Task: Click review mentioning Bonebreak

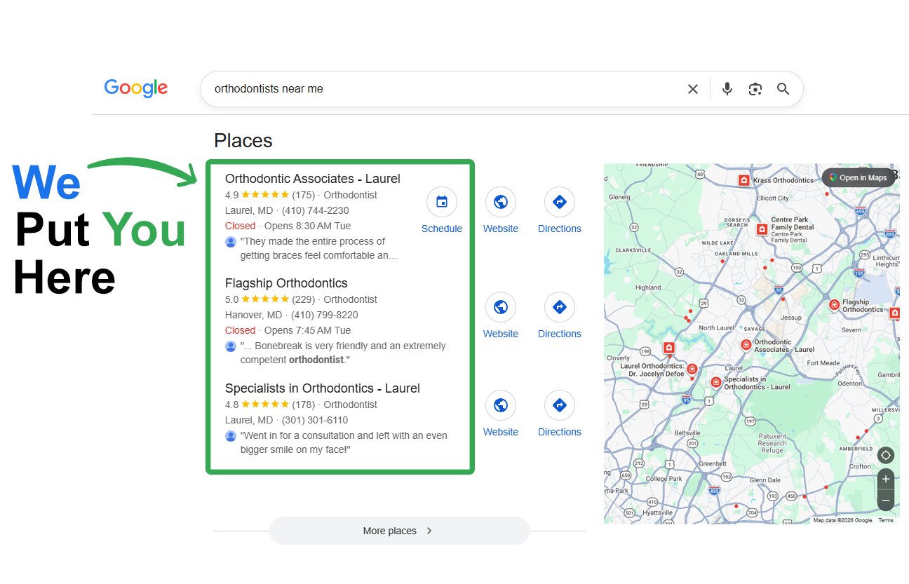Action: [x=343, y=353]
